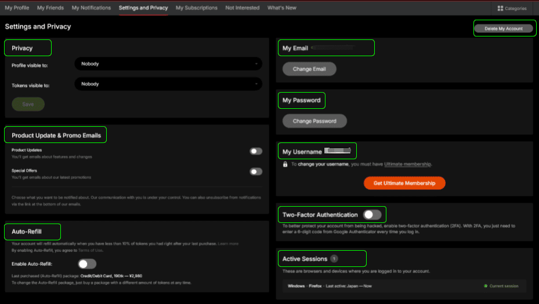
Task: Open the Tokens visible to dropdown
Action: pos(168,84)
